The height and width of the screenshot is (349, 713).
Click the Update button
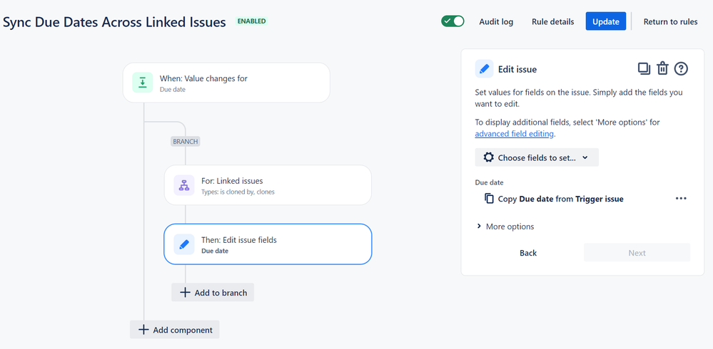click(606, 21)
